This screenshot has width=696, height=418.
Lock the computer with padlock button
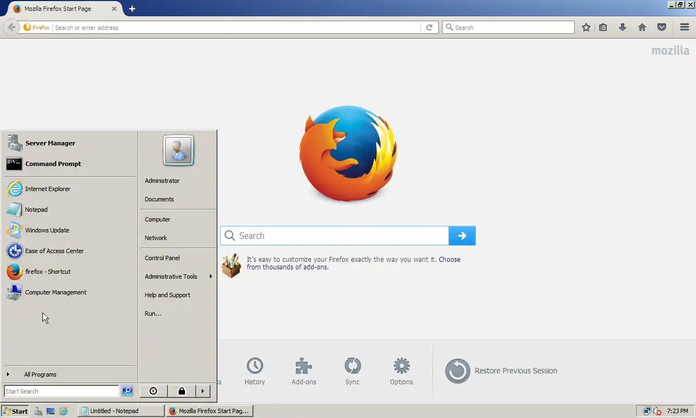[182, 391]
